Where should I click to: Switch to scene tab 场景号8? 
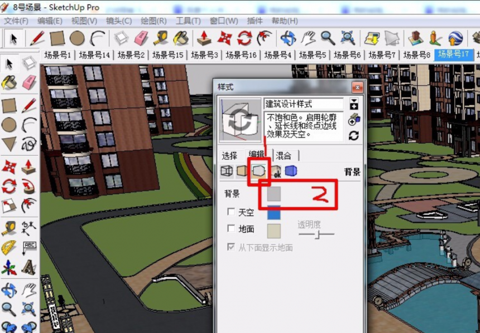pos(416,55)
